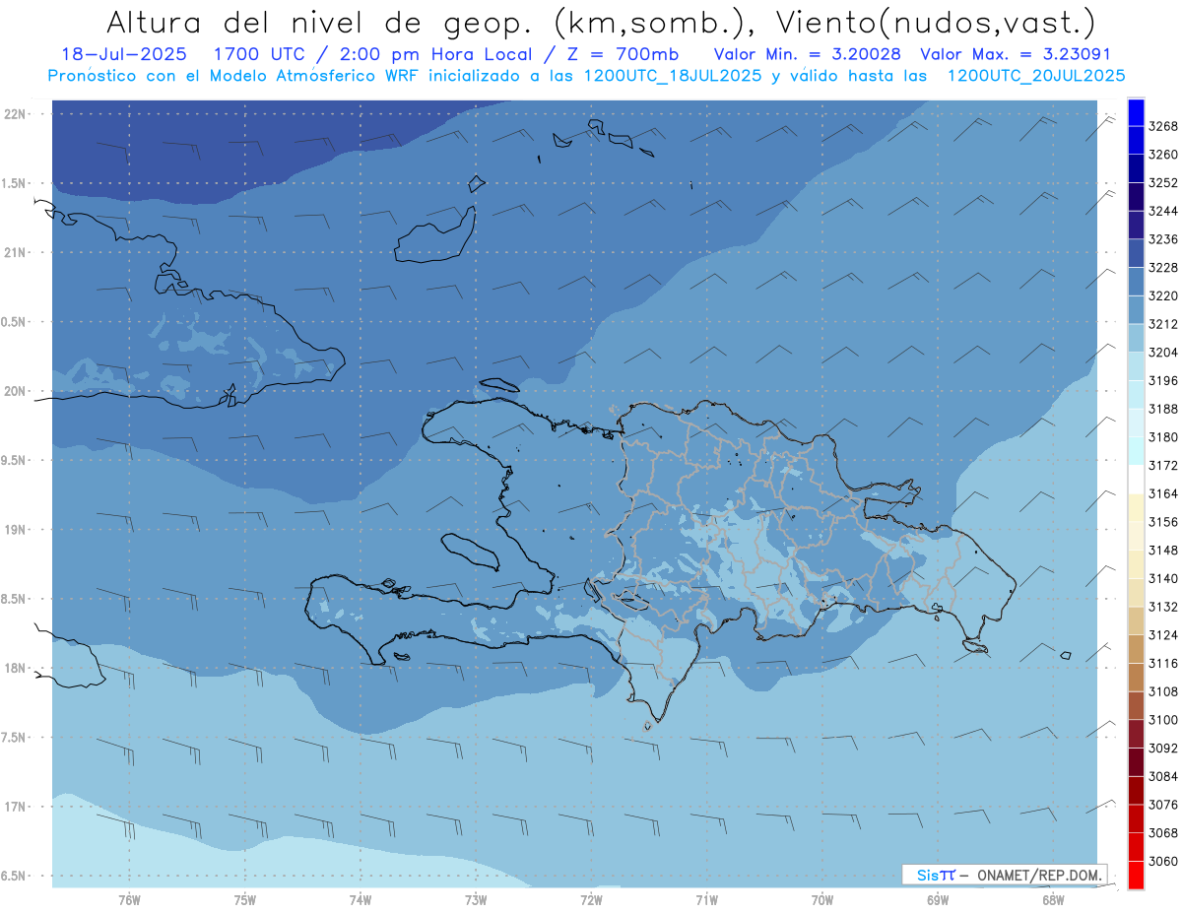Click '1200UTC_20JUL2025' in the forecast line

point(1035,75)
